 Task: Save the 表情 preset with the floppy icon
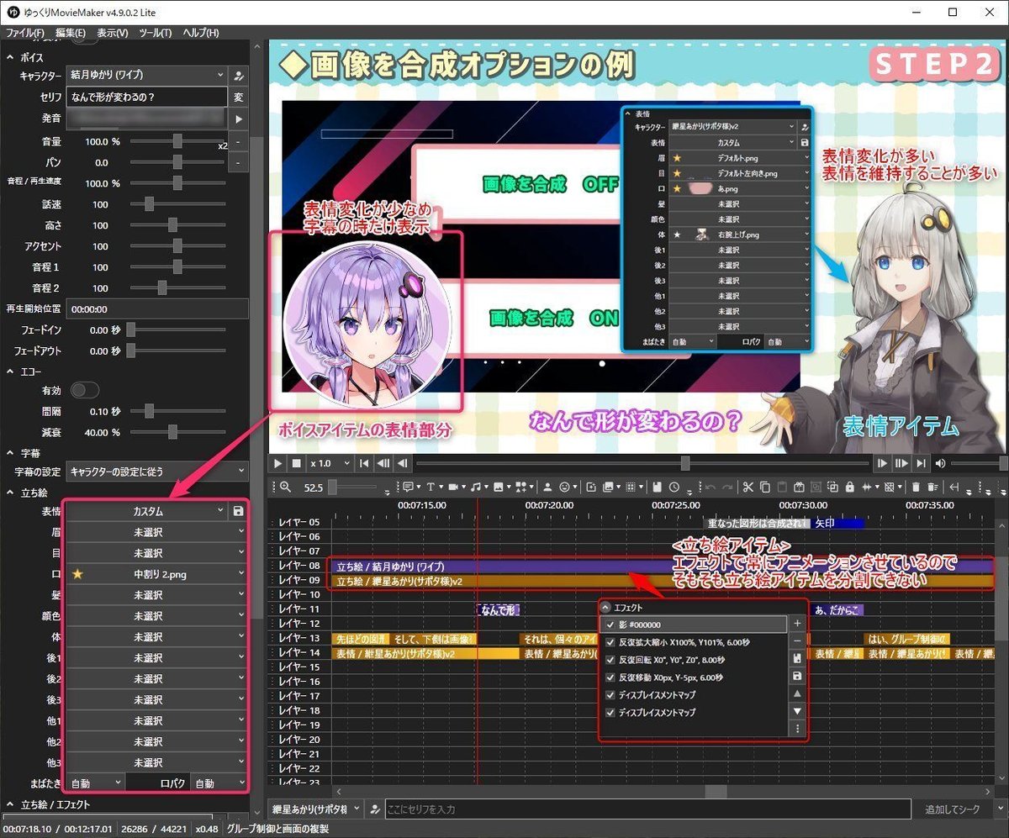coord(239,511)
